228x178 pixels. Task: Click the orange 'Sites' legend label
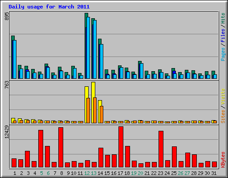click(223, 117)
